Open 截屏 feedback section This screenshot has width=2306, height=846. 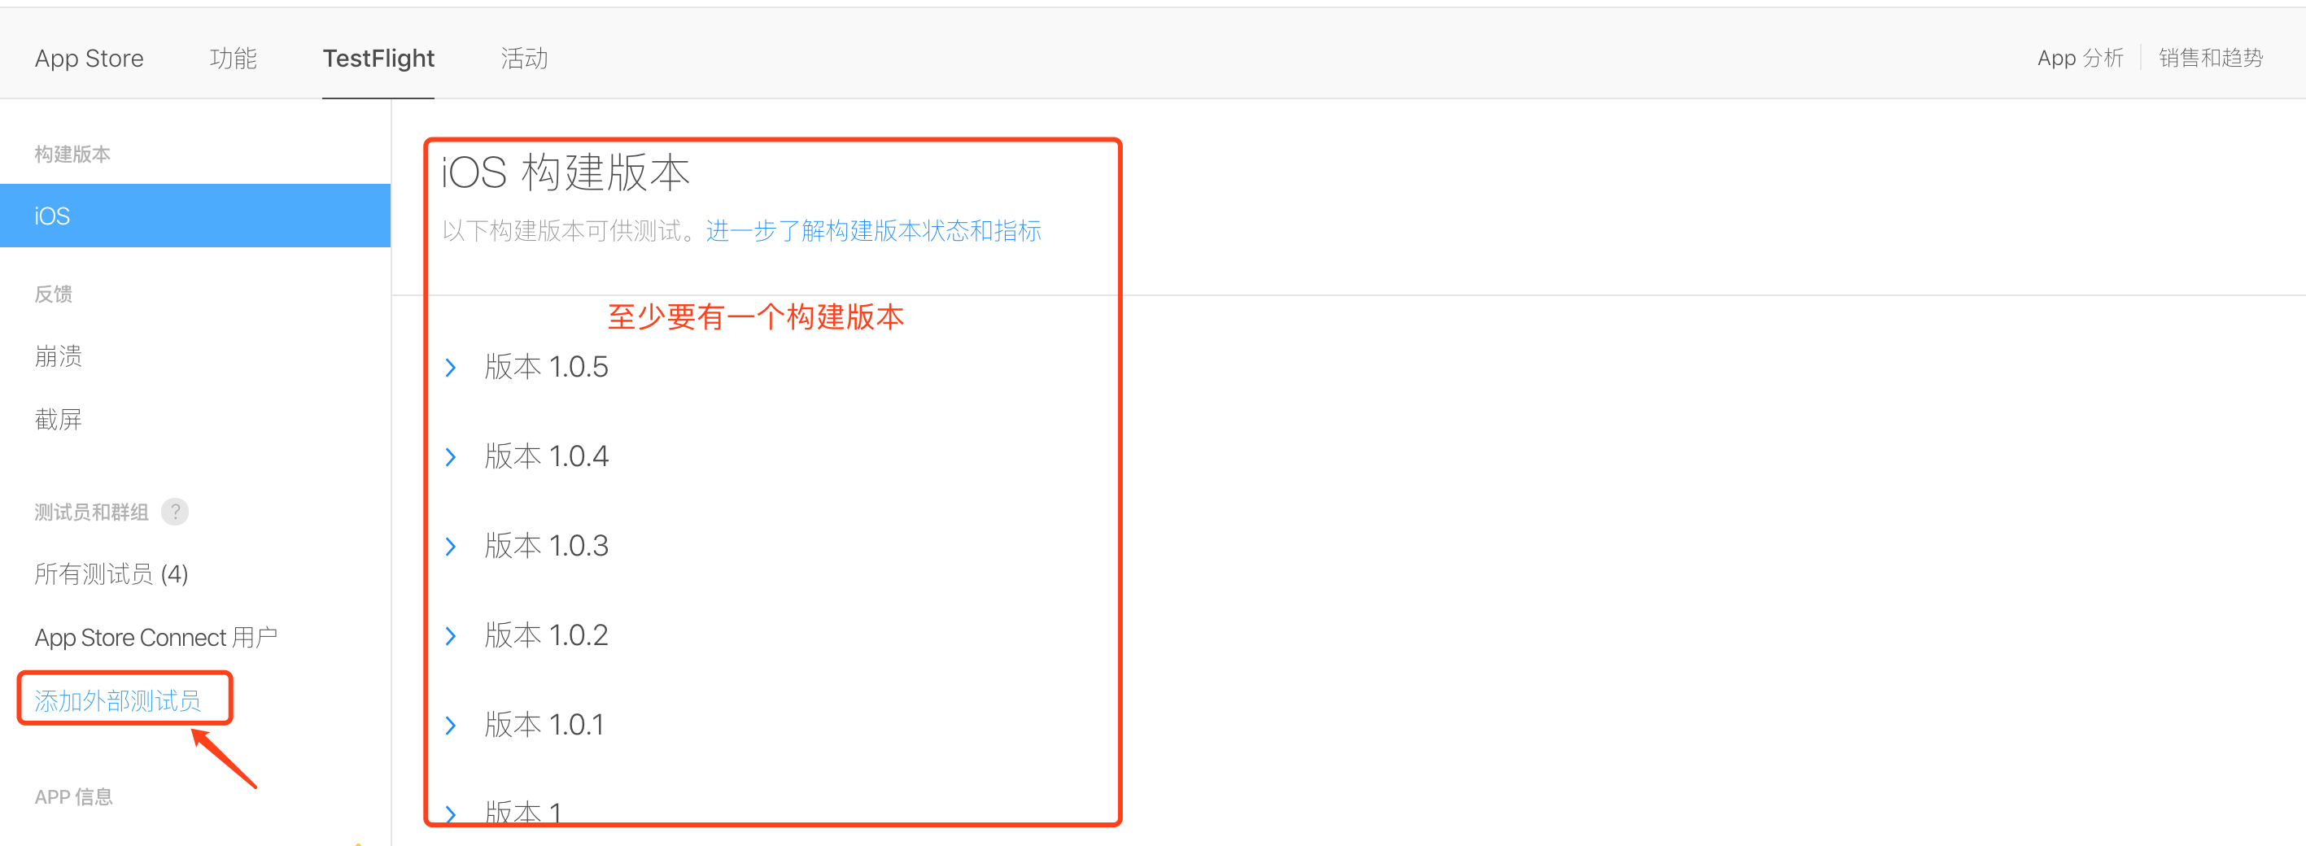pos(59,419)
